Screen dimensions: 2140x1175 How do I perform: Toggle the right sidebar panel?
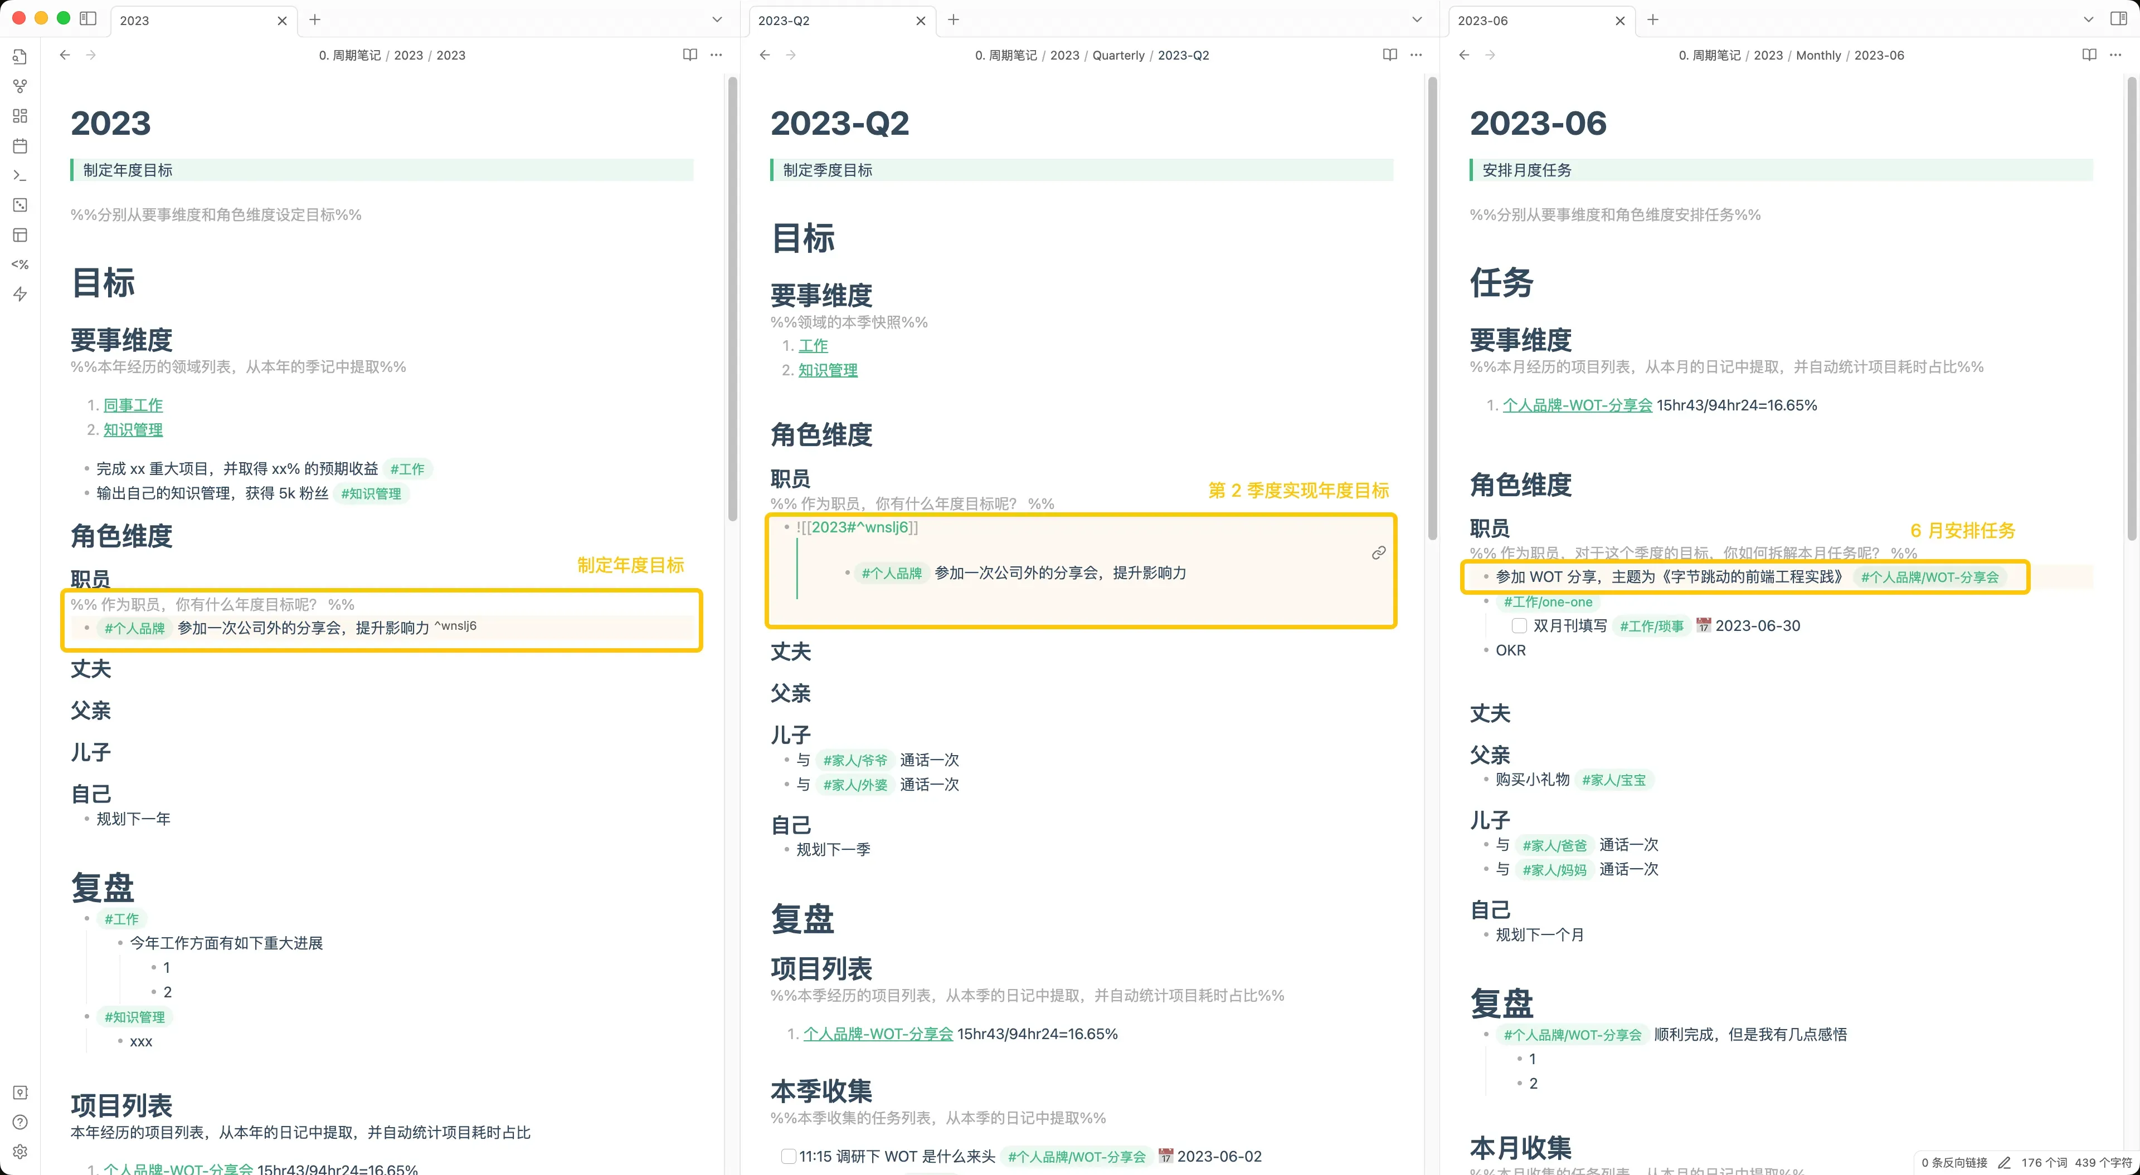pyautogui.click(x=2118, y=19)
